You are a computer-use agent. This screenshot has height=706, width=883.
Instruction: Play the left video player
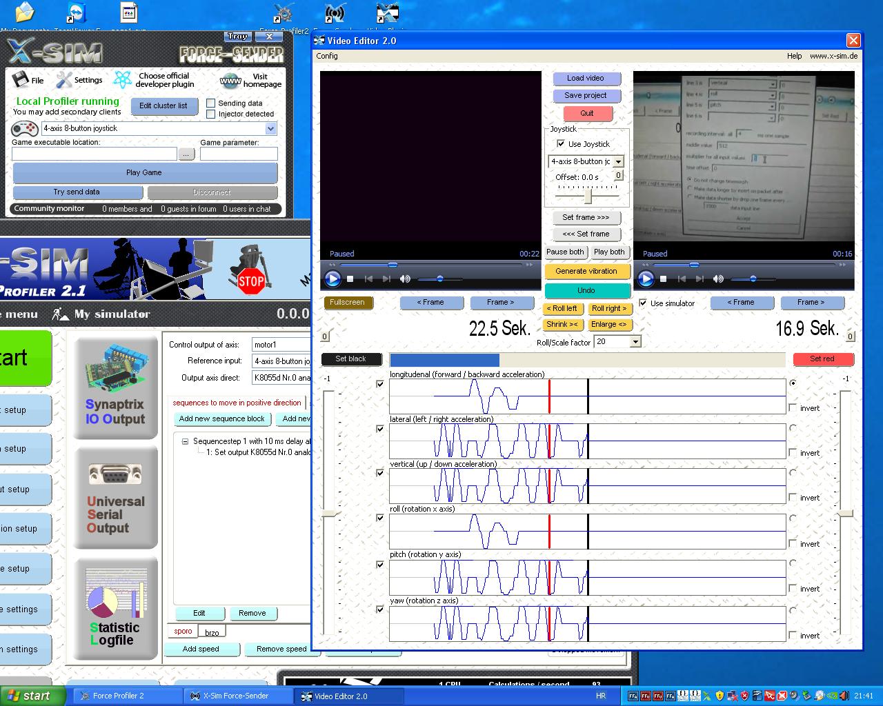click(x=333, y=279)
